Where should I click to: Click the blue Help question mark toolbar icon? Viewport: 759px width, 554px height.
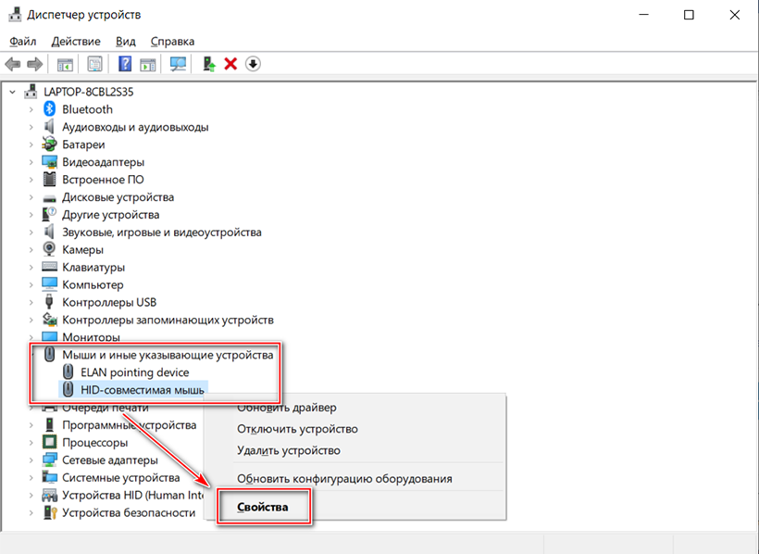coord(124,64)
